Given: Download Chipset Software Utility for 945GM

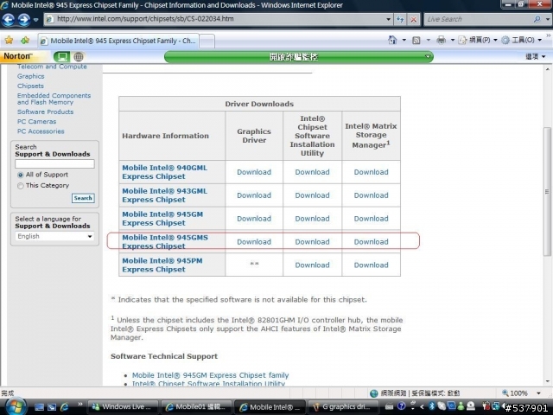Looking at the screenshot, I should [312, 219].
